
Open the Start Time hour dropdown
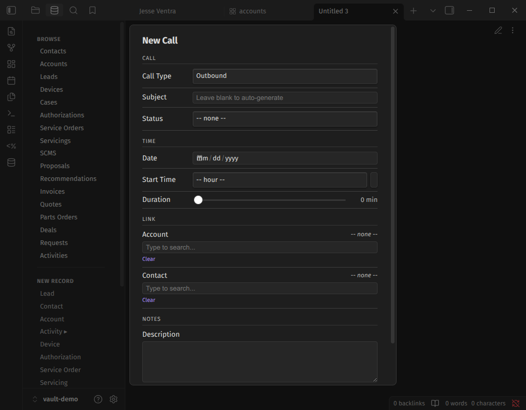click(x=280, y=180)
